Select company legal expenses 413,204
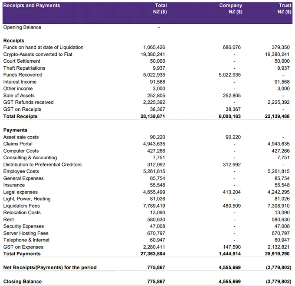The image size is (295, 286). click(x=232, y=192)
